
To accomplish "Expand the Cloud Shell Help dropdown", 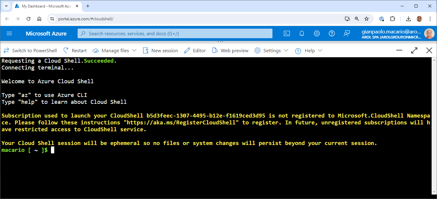I will tap(308, 50).
